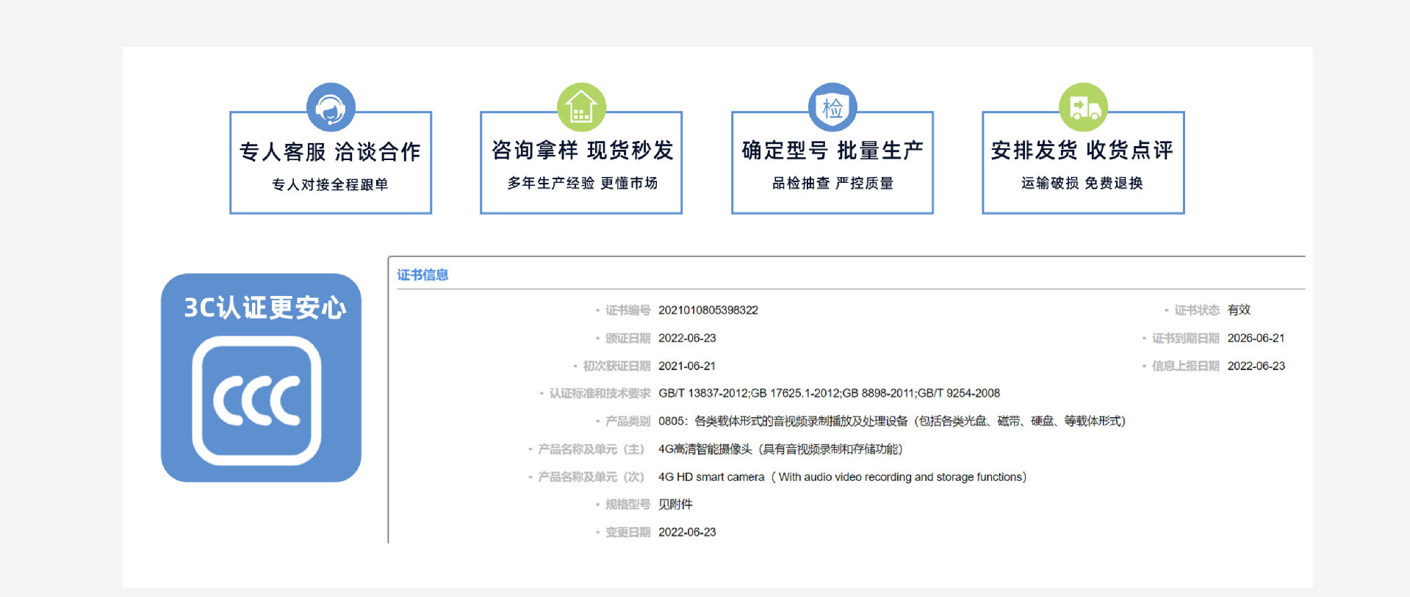This screenshot has width=1410, height=597.
Task: Click the green house sample icon
Action: [581, 107]
